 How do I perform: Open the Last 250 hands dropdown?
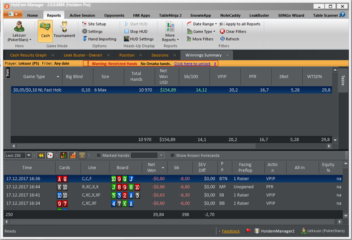(29, 155)
